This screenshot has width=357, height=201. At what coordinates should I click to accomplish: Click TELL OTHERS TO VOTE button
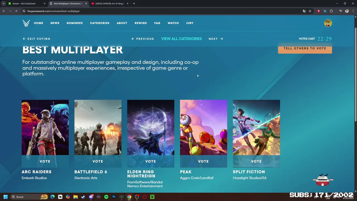(x=305, y=49)
